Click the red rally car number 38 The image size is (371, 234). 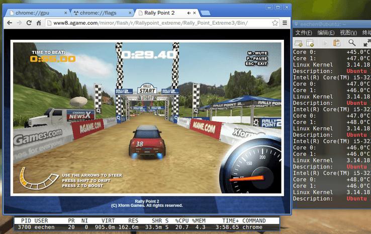[147, 141]
